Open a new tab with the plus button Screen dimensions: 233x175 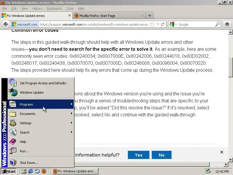pos(150,15)
